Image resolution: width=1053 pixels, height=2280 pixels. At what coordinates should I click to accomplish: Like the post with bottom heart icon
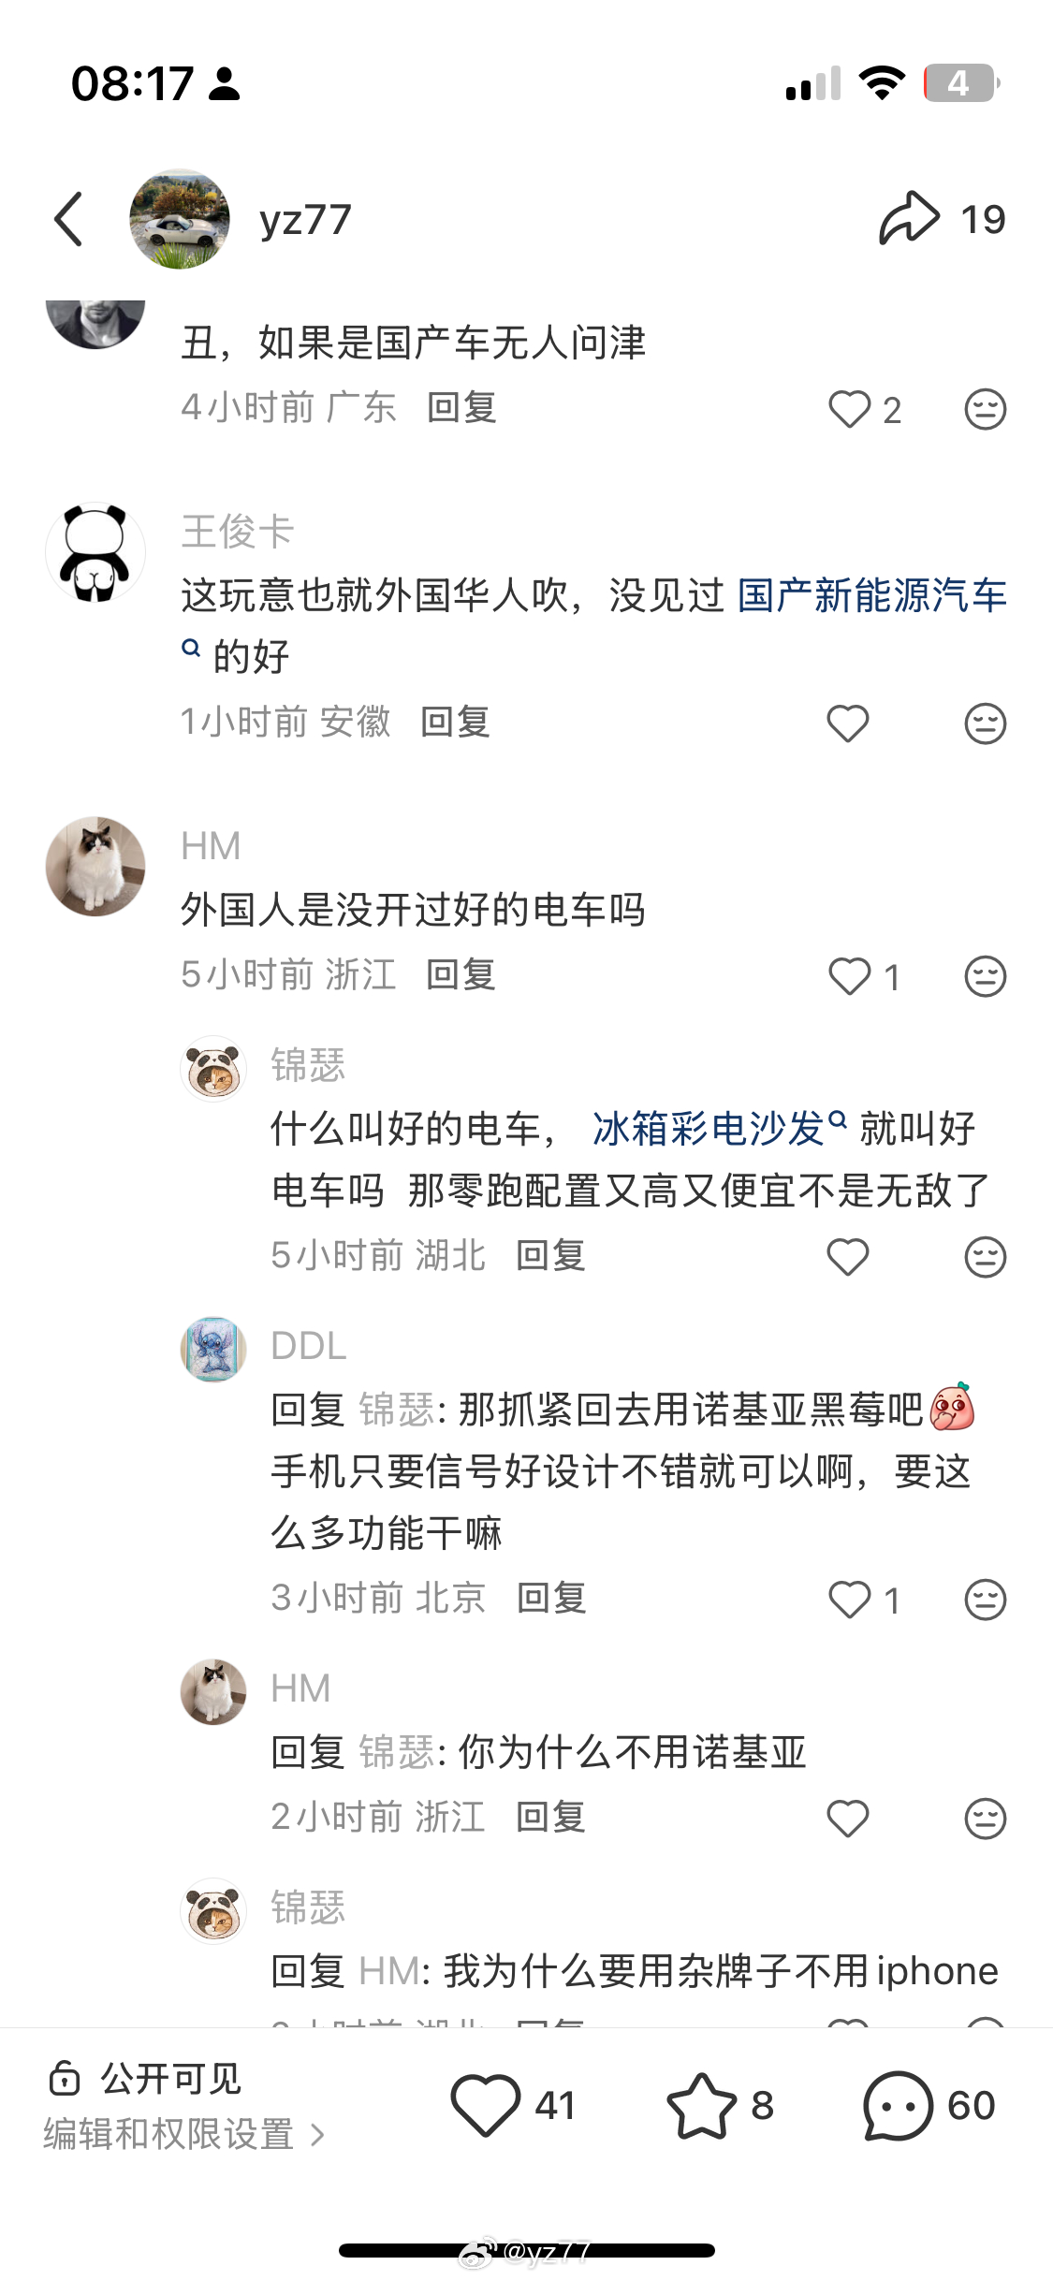(x=485, y=2105)
